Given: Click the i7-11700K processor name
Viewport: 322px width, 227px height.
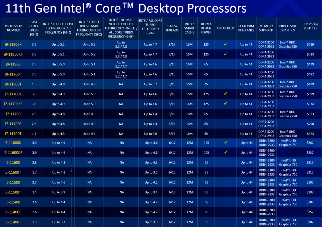Looking at the screenshot, I should [13, 94].
